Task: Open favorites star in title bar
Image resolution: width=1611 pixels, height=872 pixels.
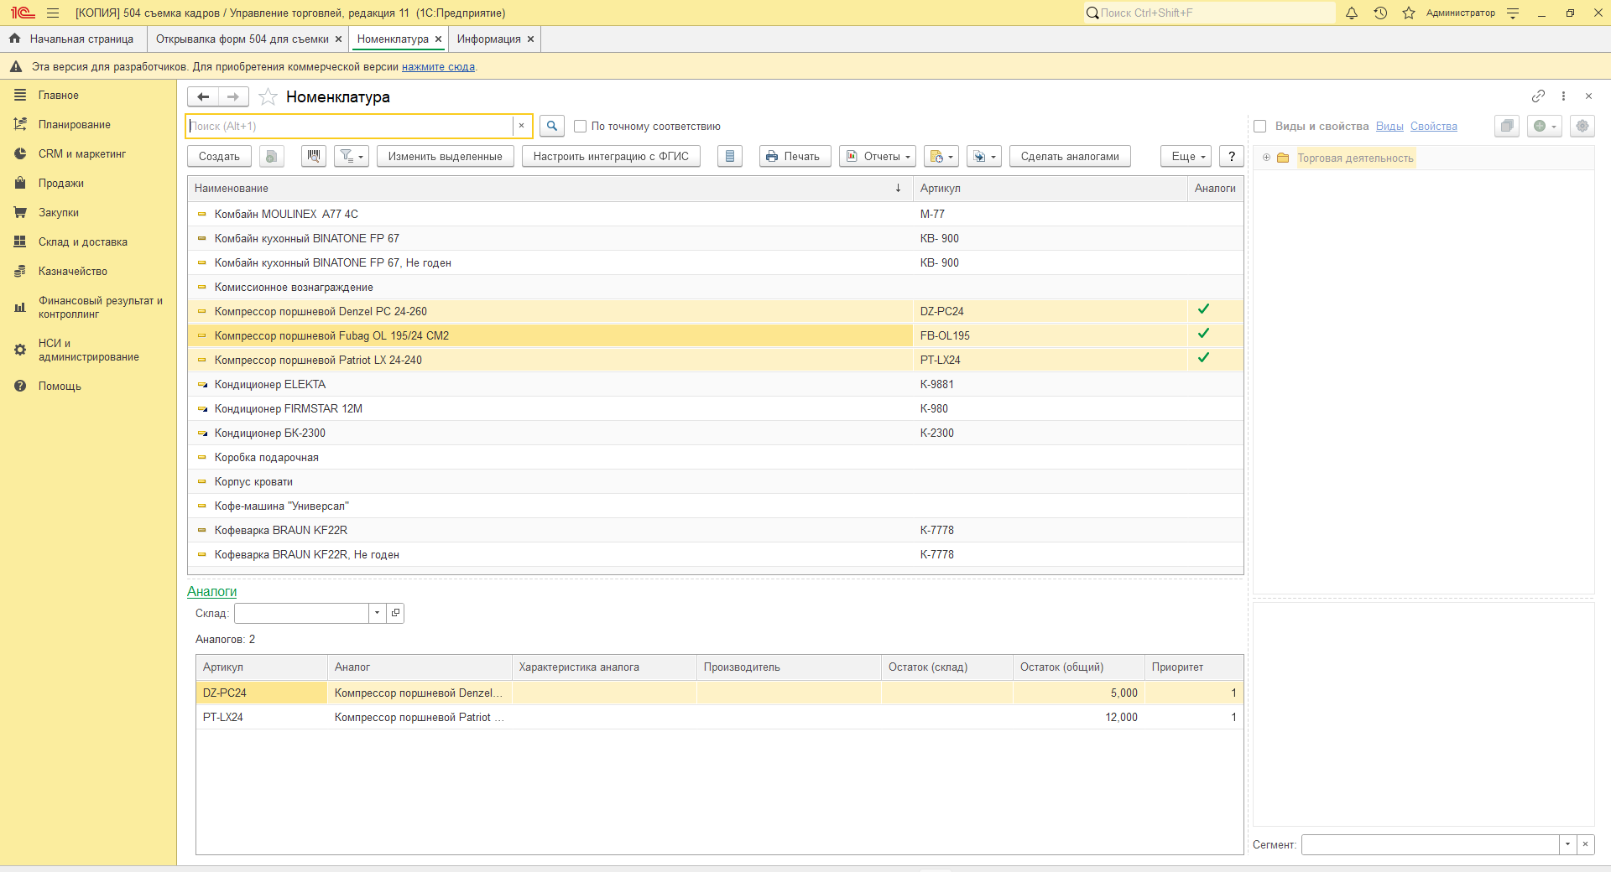Action: (x=1409, y=13)
